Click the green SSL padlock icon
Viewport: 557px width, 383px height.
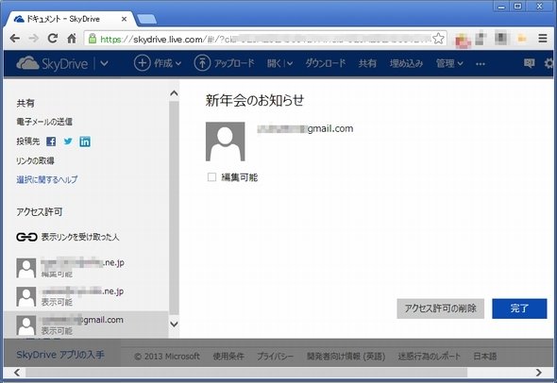93,39
